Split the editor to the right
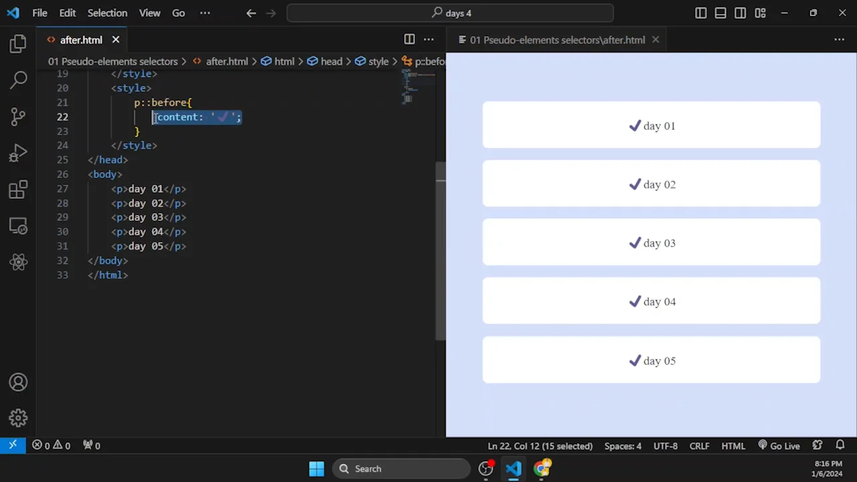The height and width of the screenshot is (482, 857). 409,39
